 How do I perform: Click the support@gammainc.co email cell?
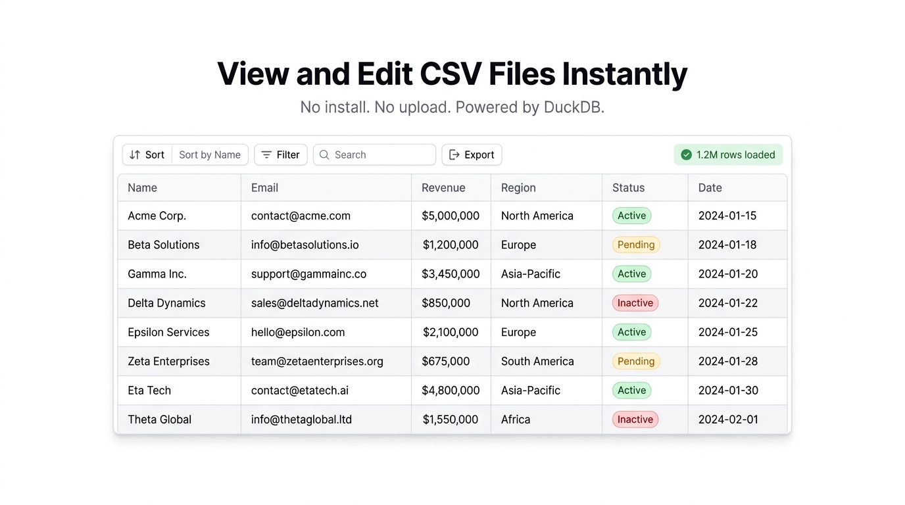[326, 274]
